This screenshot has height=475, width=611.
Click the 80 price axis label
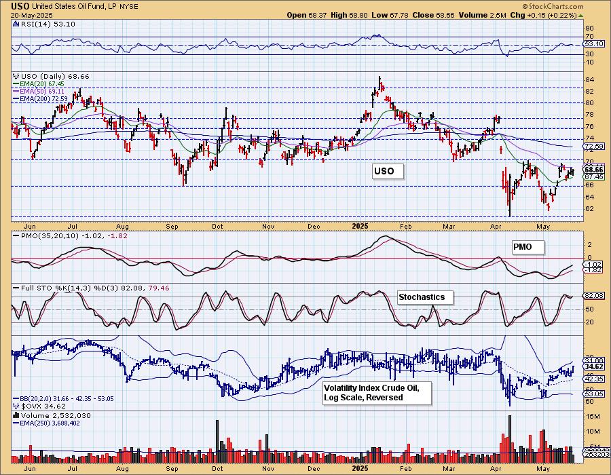click(589, 103)
